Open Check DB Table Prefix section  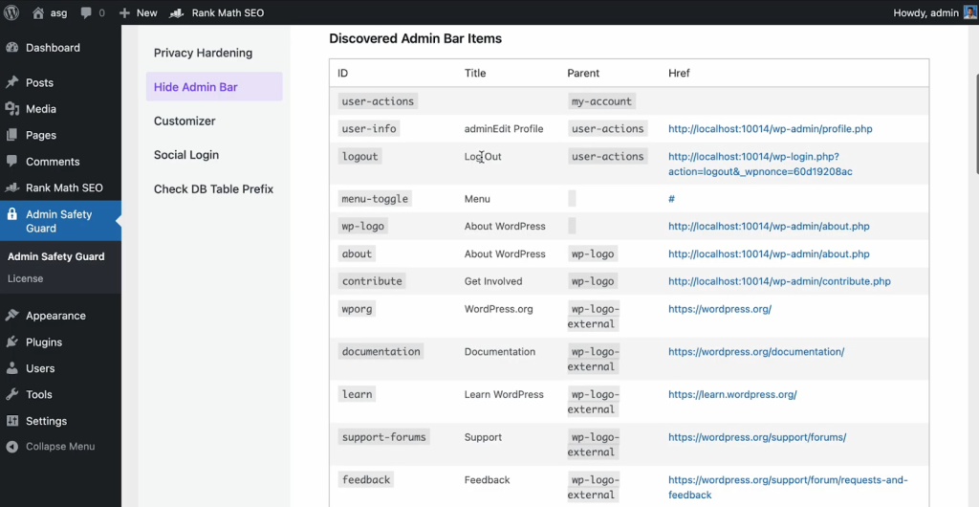213,189
